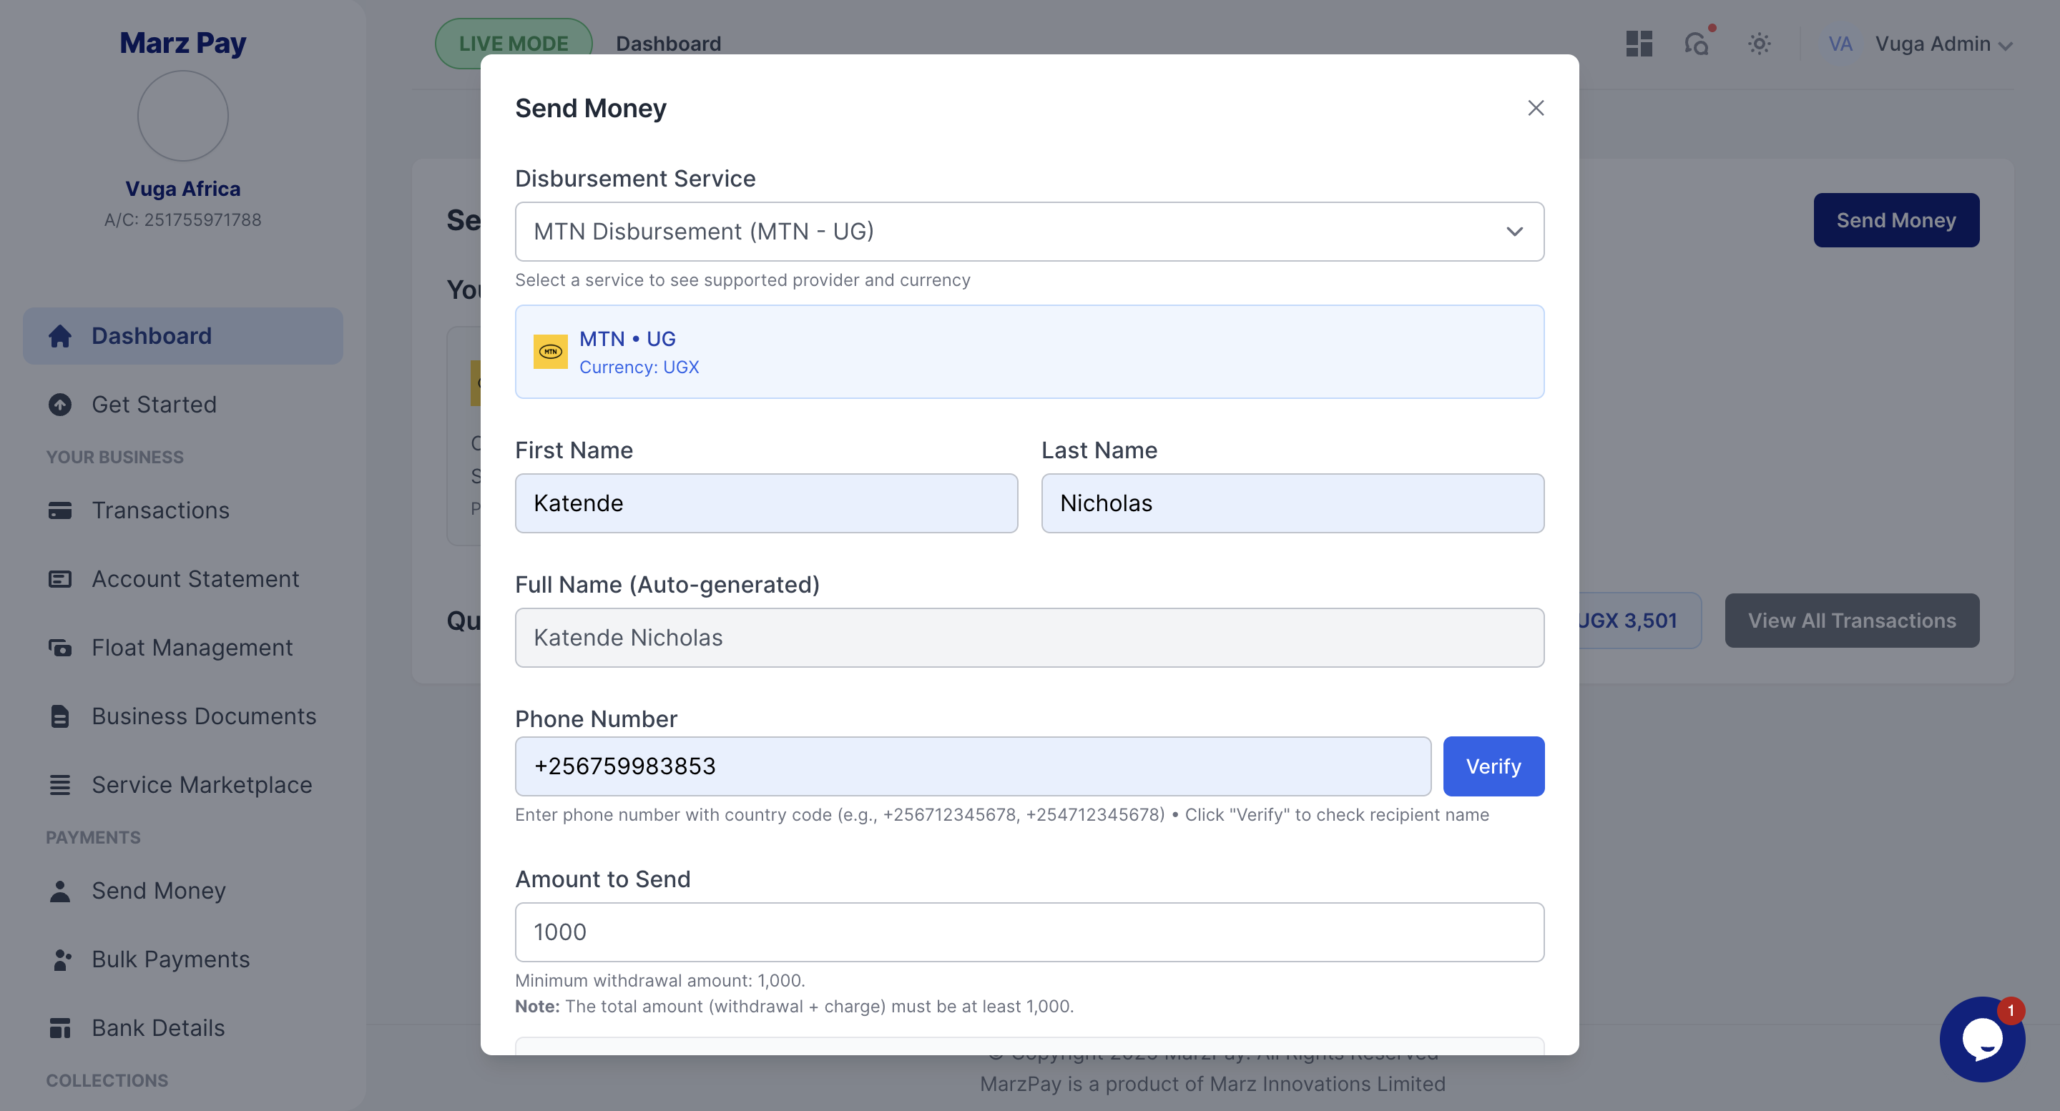Open the Disbursement Service dropdown

[1029, 231]
